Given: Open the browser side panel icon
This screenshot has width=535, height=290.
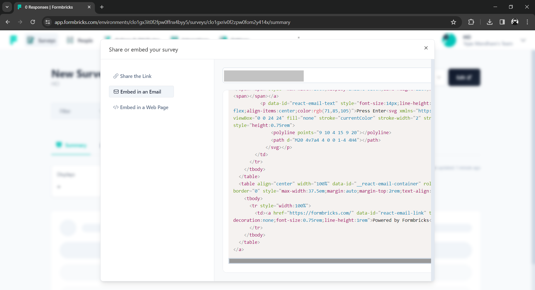Looking at the screenshot, I should [502, 22].
